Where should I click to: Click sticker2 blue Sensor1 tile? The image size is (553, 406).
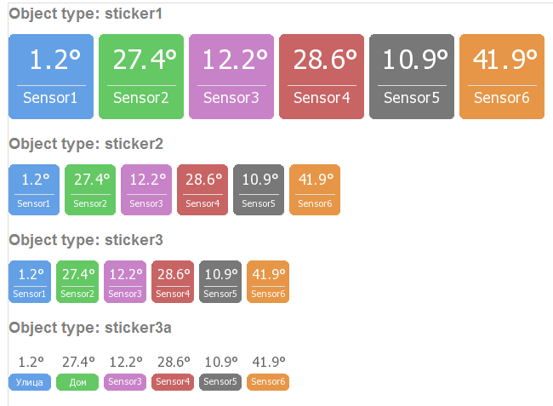click(34, 189)
